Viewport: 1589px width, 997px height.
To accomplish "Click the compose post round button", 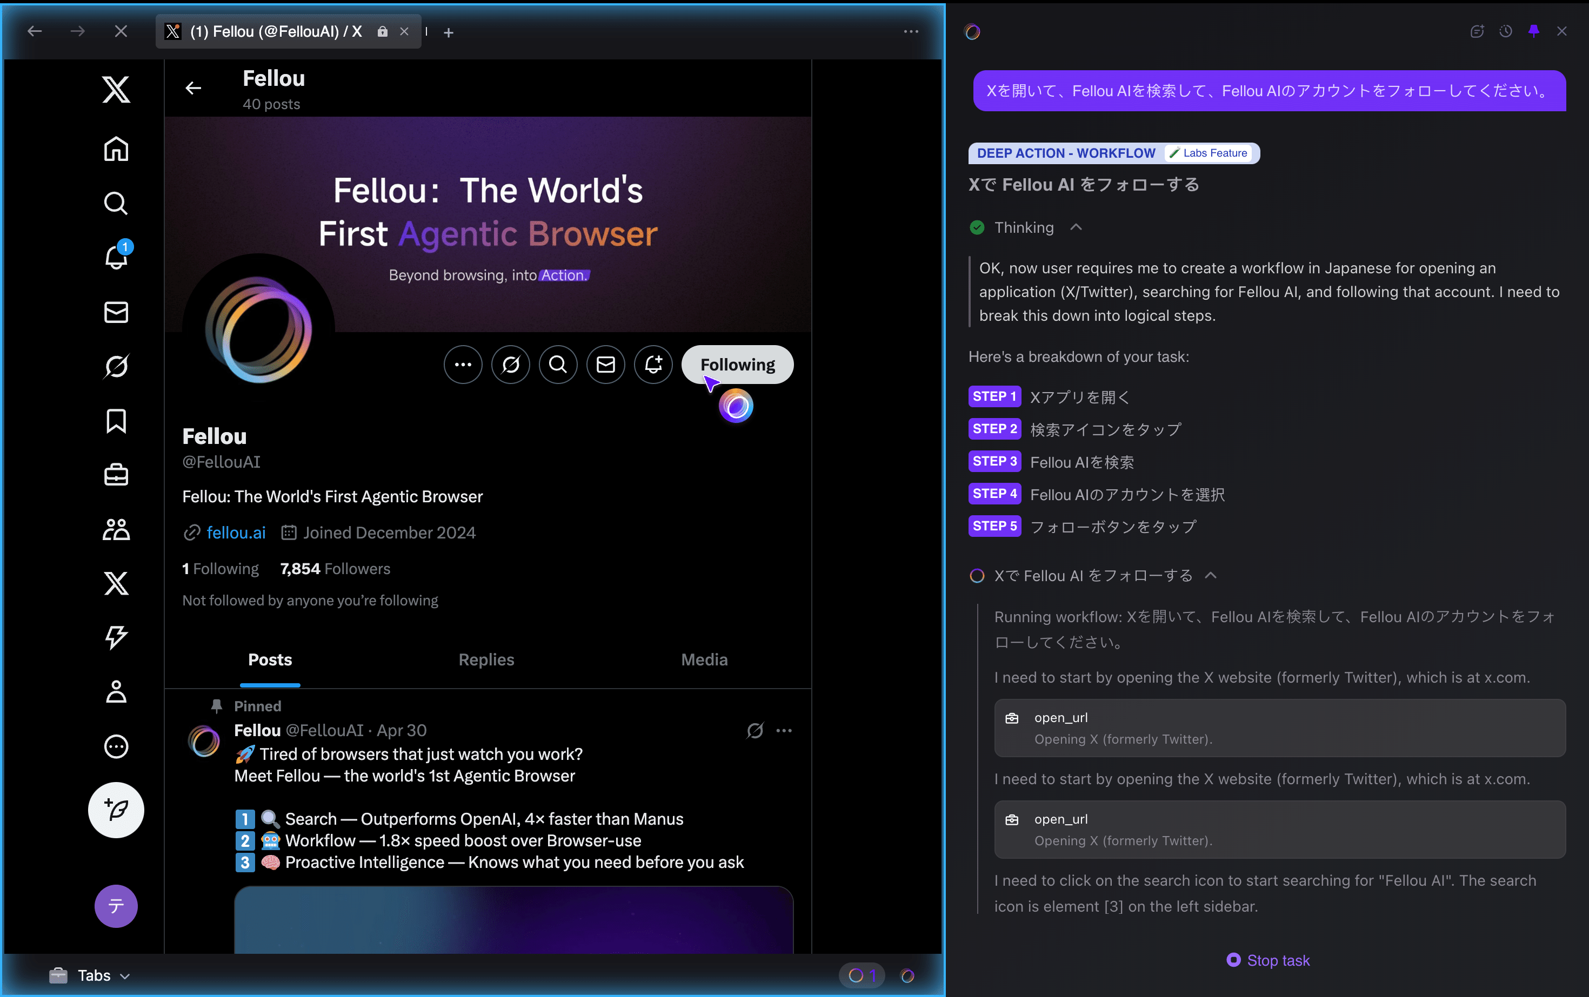I will tap(116, 810).
